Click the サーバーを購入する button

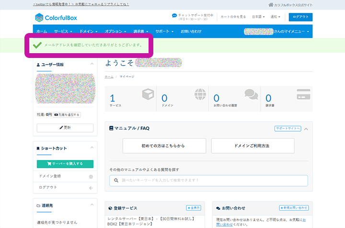(x=65, y=163)
